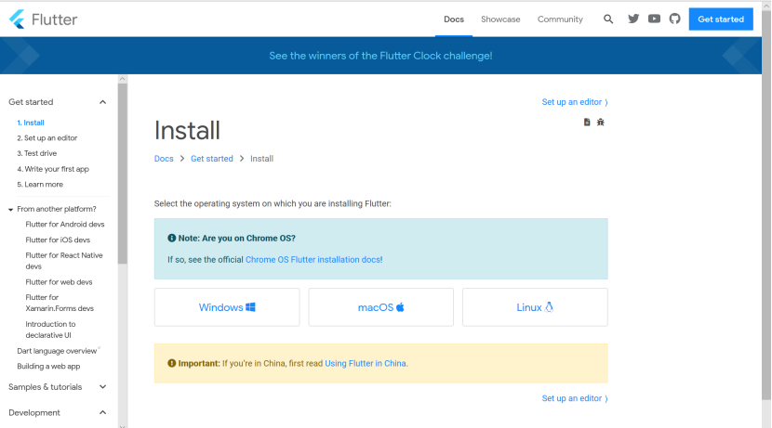Open '5. Learn more' sidebar item
Image resolution: width=772 pixels, height=428 pixels.
(40, 184)
